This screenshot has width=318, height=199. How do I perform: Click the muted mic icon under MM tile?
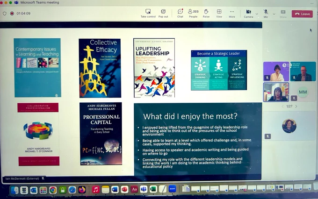click(x=294, y=98)
